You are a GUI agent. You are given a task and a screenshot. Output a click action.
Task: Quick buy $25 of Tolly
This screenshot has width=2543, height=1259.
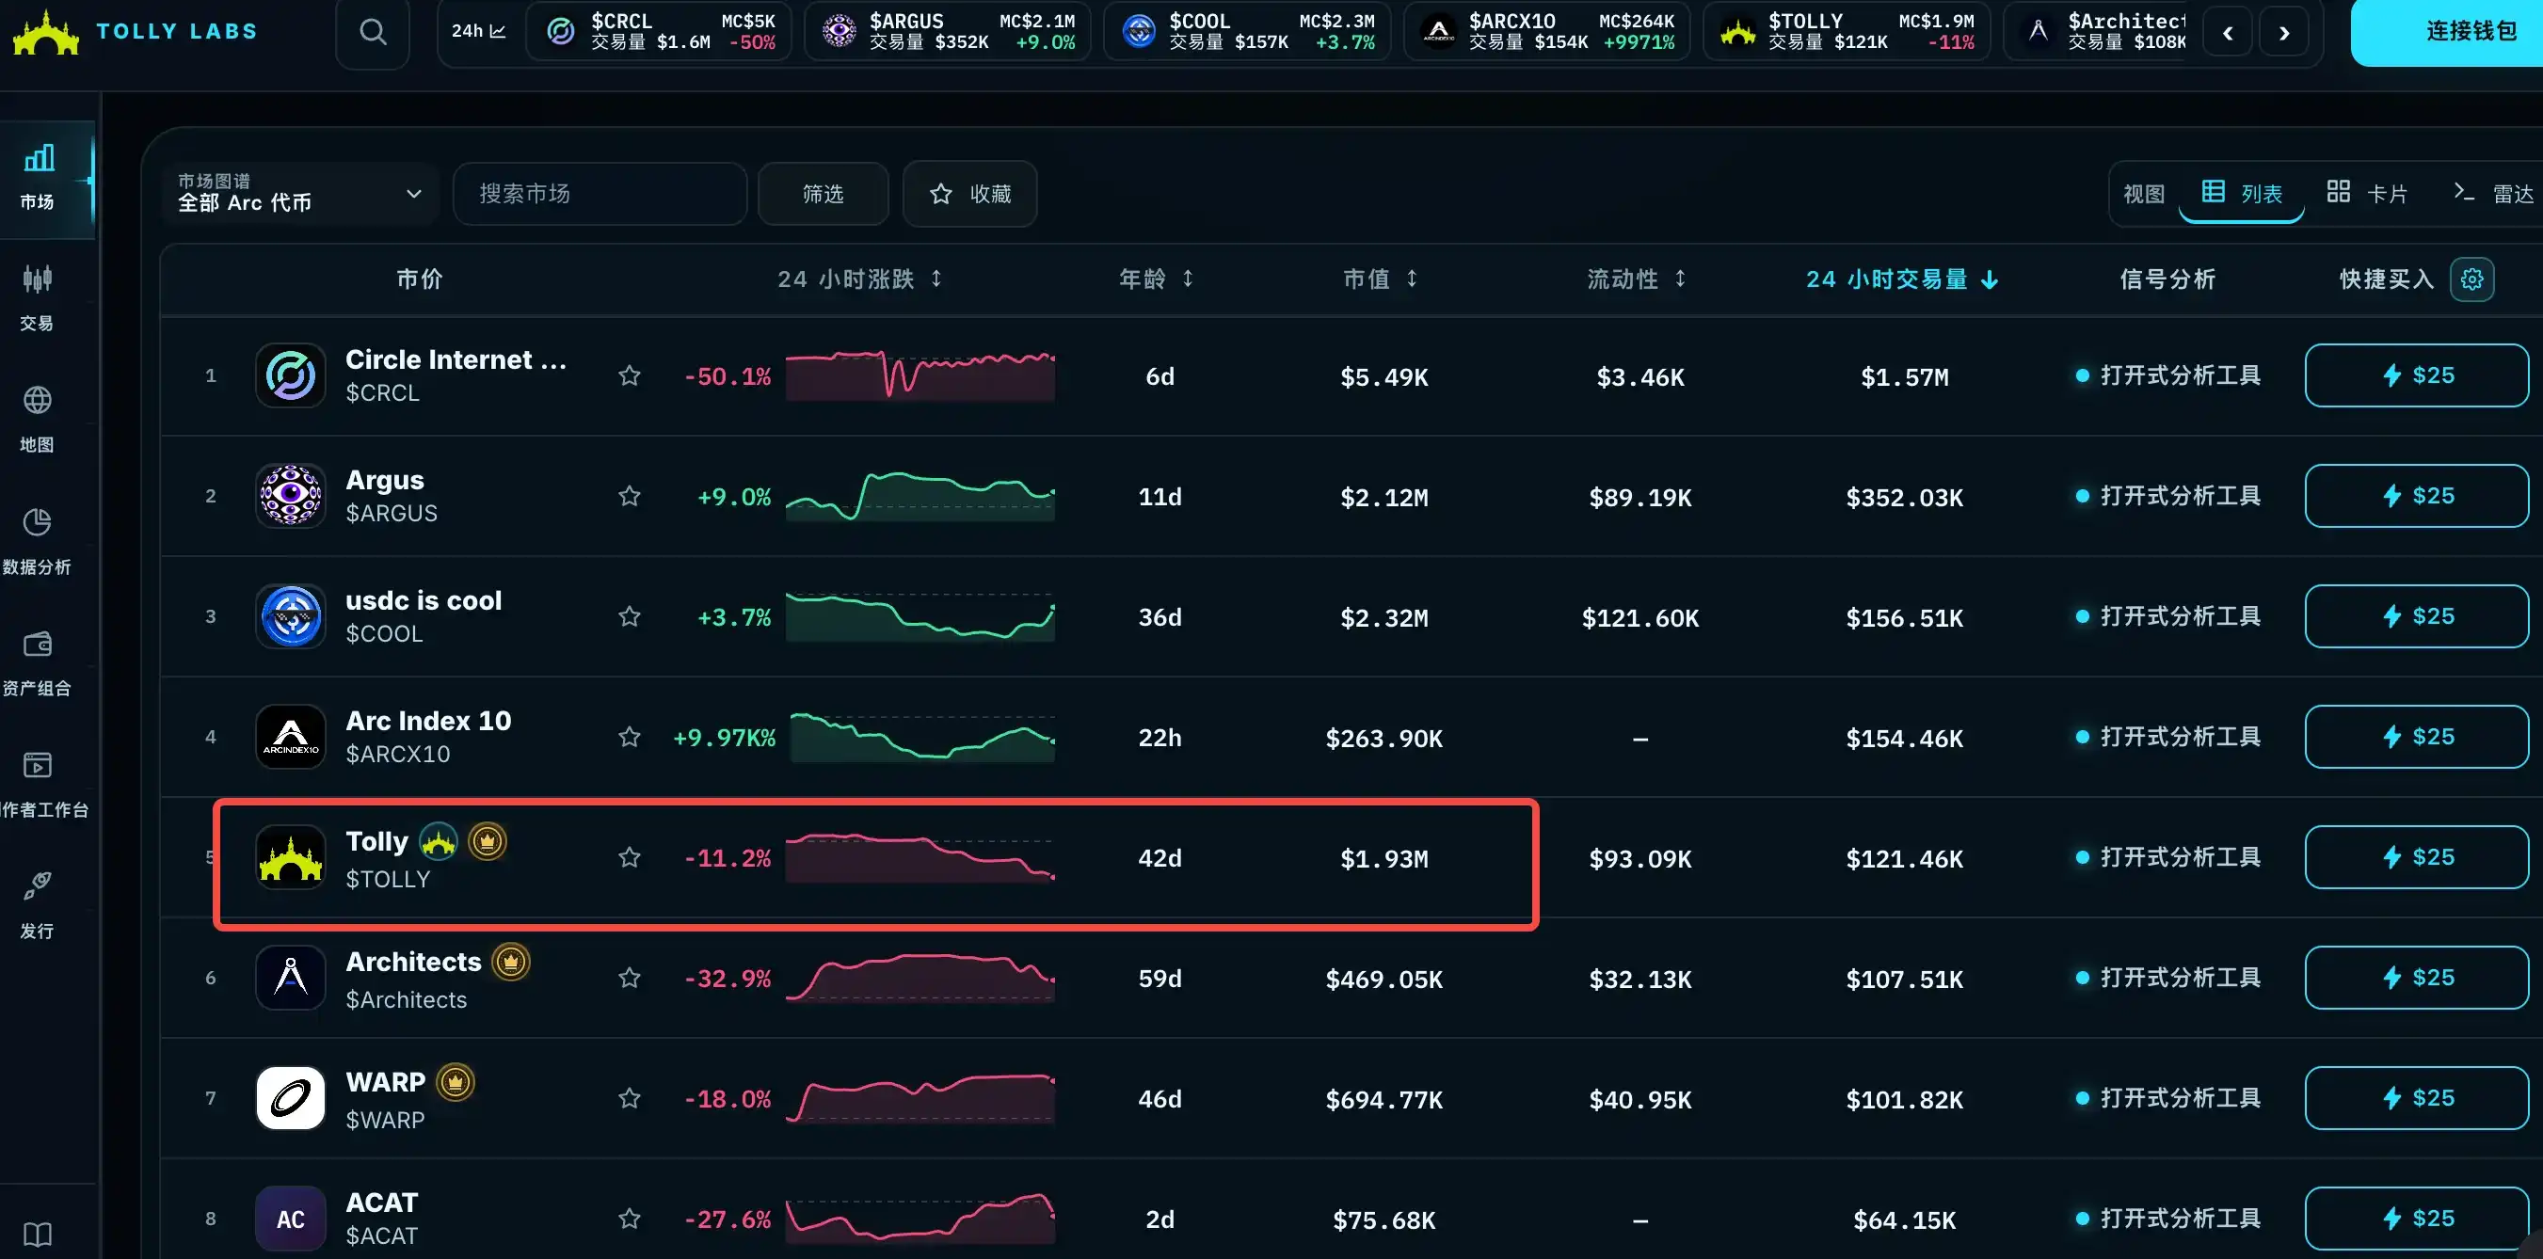click(2416, 856)
